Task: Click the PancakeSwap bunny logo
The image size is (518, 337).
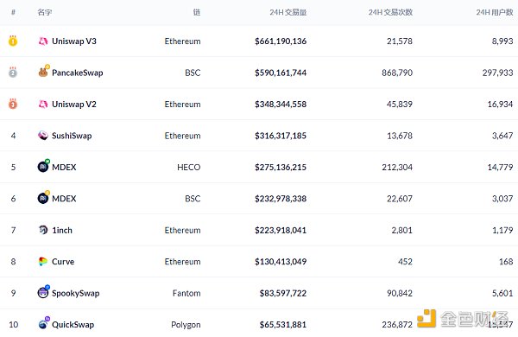Action: point(43,72)
